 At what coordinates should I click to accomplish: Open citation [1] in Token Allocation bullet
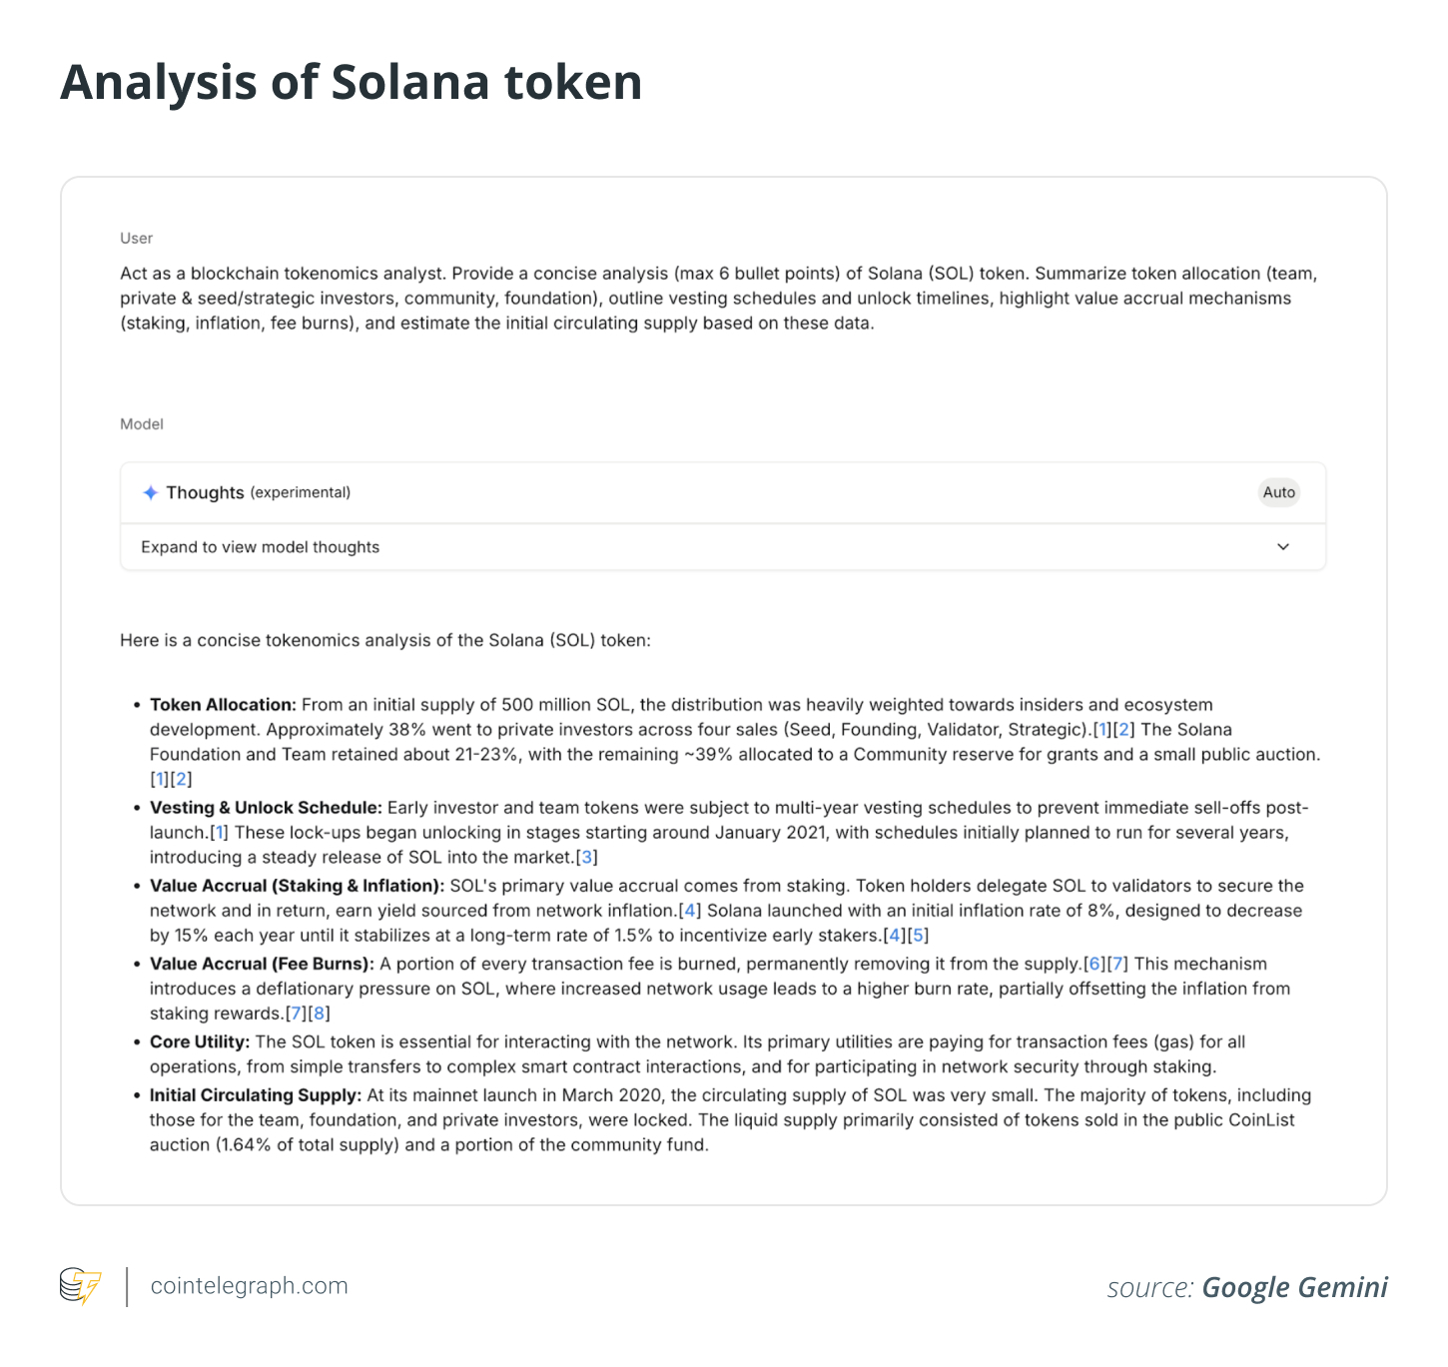click(1101, 729)
